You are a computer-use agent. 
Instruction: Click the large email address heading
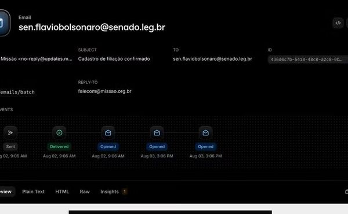[92, 27]
